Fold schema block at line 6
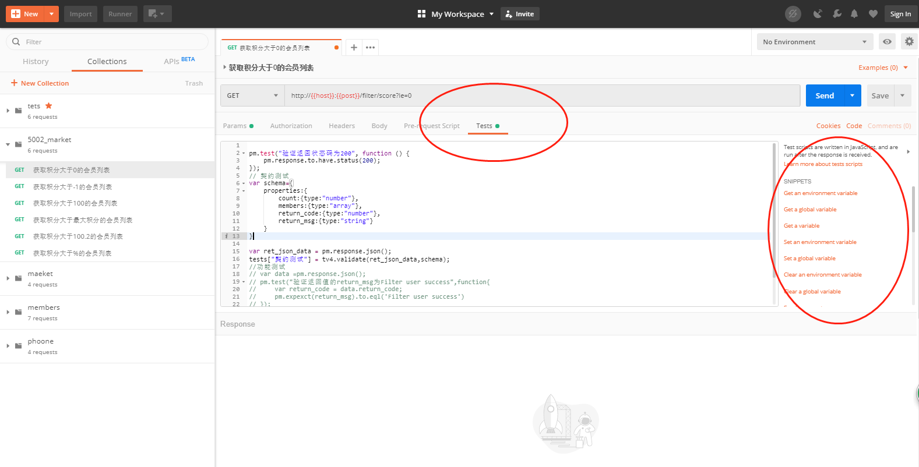 244,183
